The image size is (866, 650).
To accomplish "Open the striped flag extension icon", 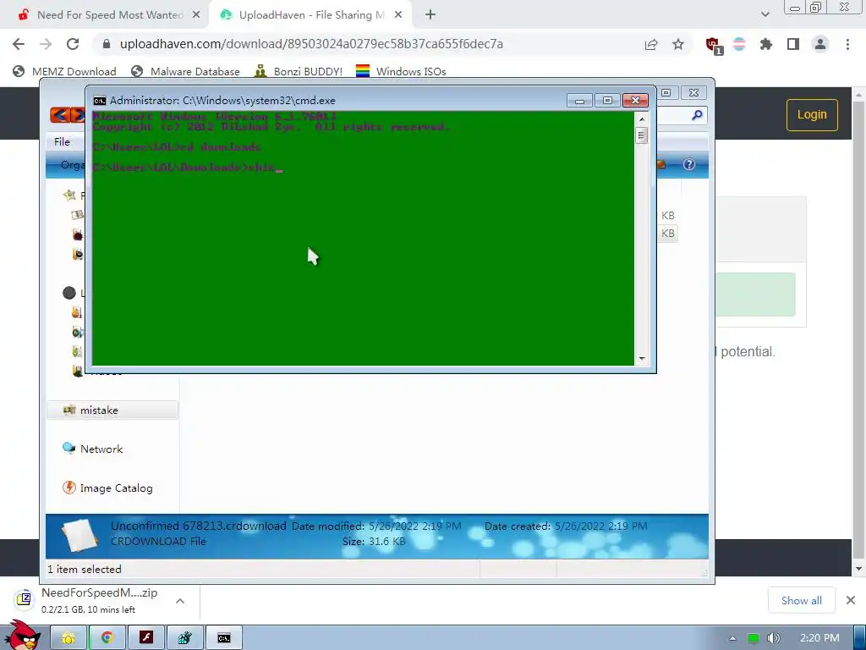I will [739, 44].
